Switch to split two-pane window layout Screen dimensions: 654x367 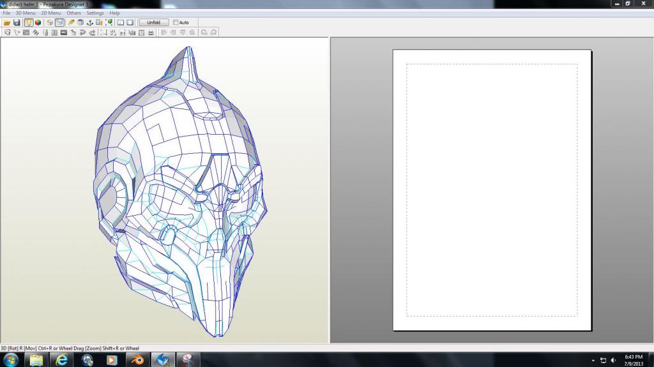121,22
